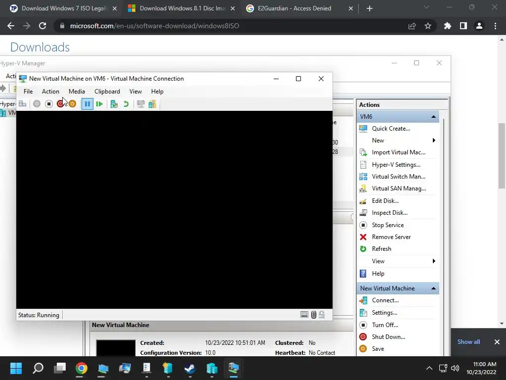Click the Virtual Switch Manager icon
506x380 pixels.
click(363, 177)
